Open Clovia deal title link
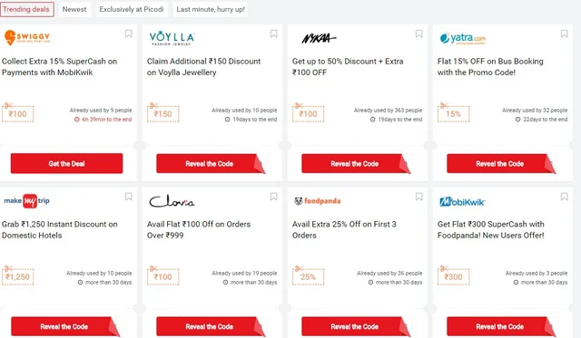This screenshot has height=338, width=581. pyautogui.click(x=199, y=229)
